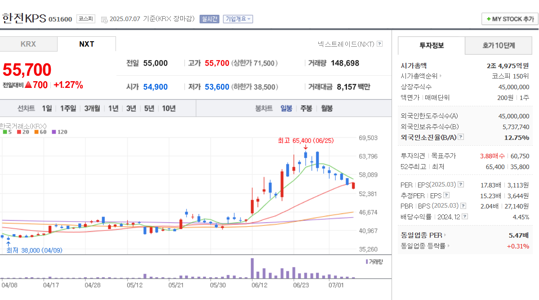Click the green 5-day moving average legend
539x300 pixels.
tap(7, 132)
